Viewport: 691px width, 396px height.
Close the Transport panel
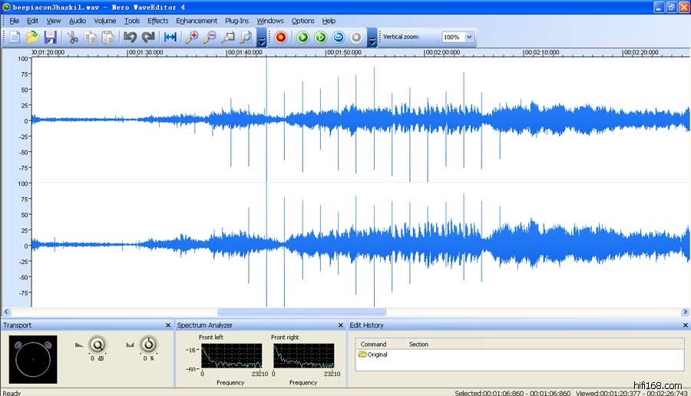pos(168,325)
